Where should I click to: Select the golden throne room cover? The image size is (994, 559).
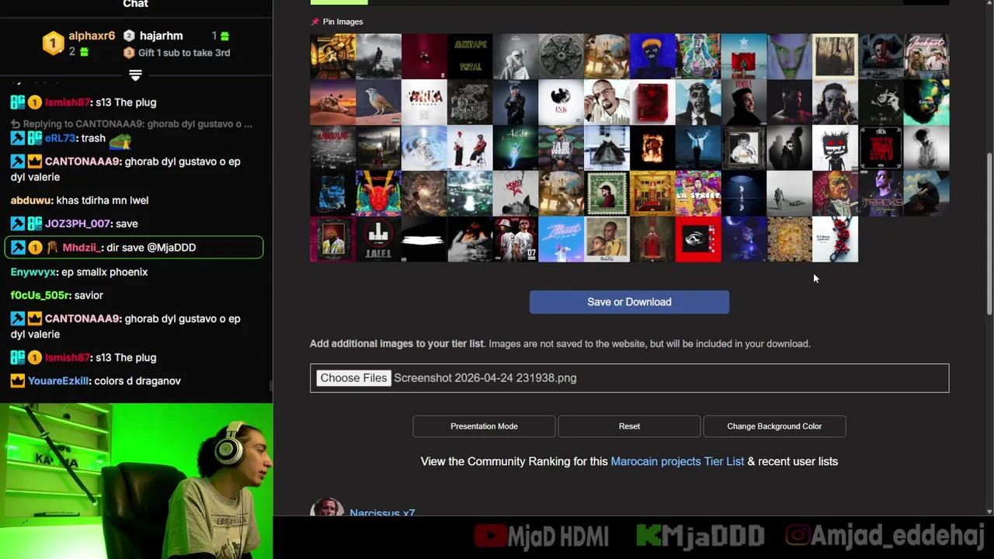click(652, 194)
